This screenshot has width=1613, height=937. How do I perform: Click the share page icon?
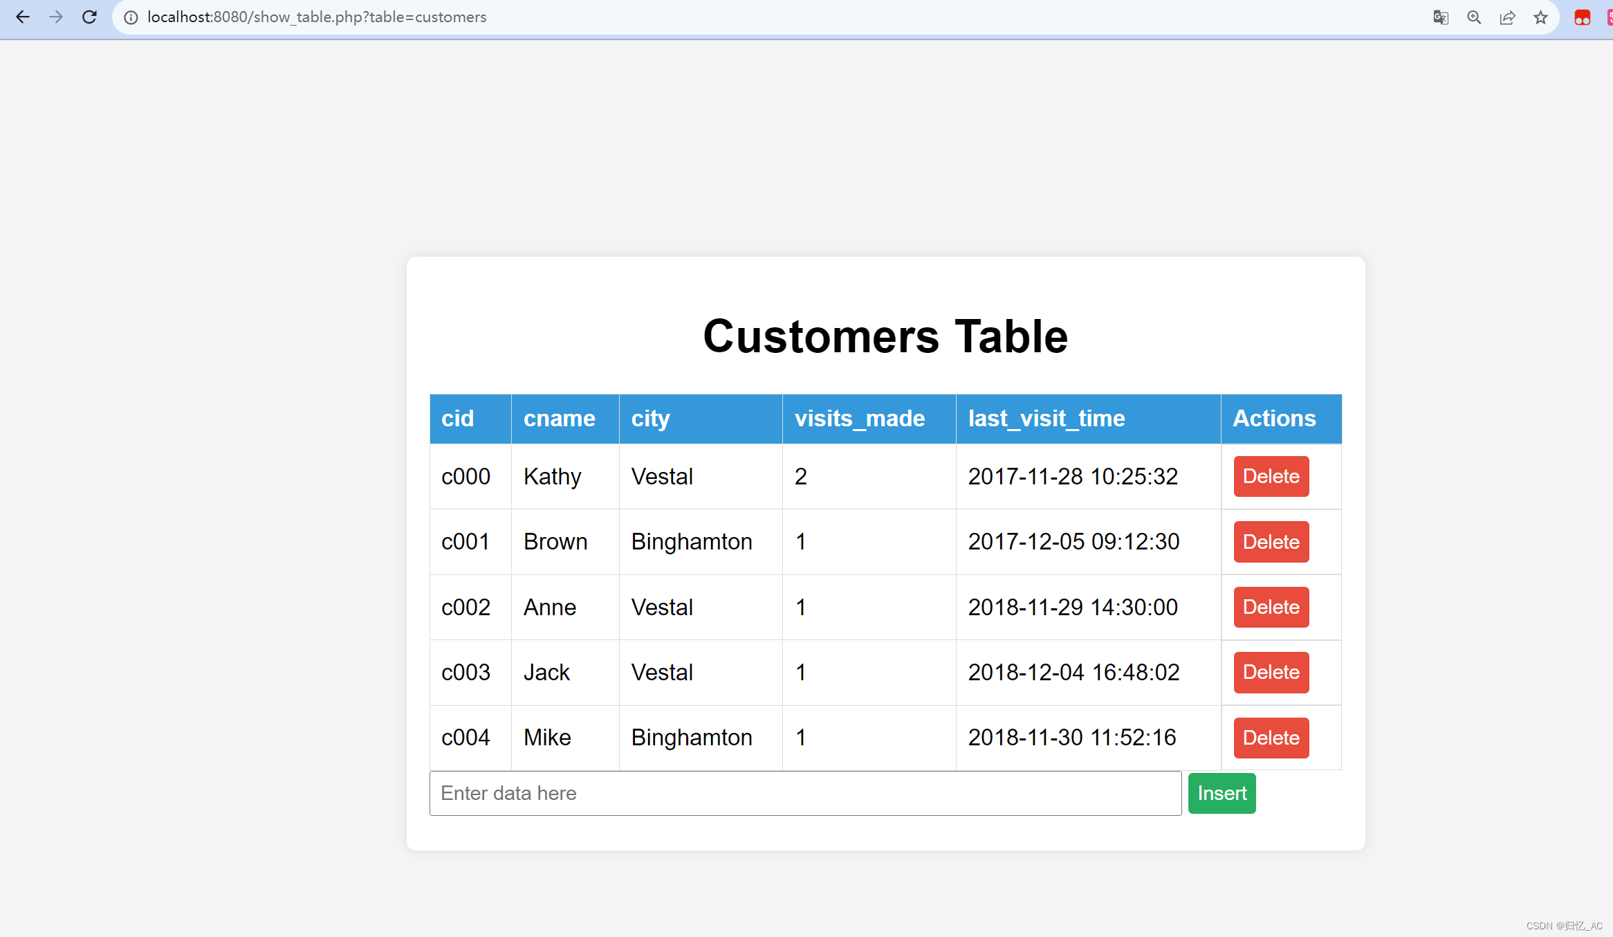click(x=1507, y=17)
